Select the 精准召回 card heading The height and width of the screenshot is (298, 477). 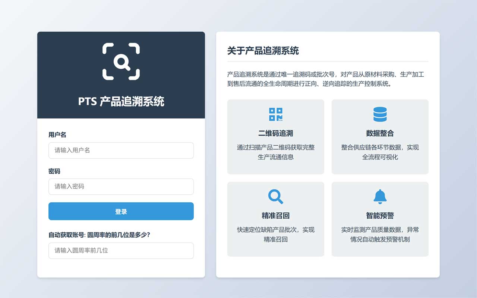click(276, 216)
